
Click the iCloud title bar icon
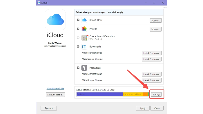[x=39, y=3]
